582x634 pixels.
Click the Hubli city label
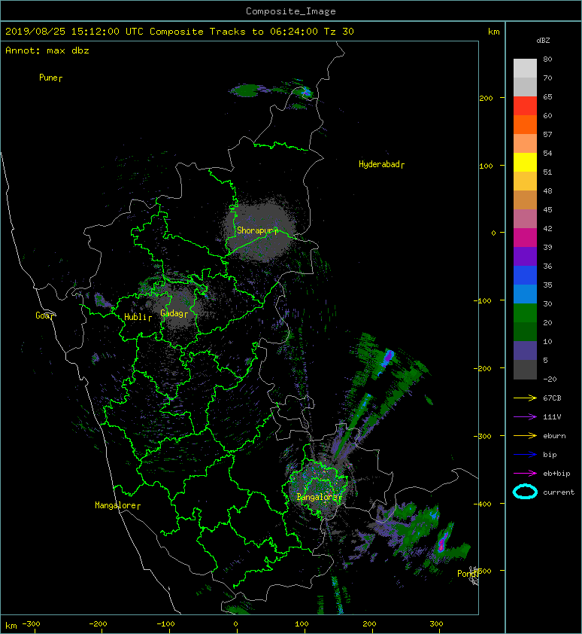135,317
